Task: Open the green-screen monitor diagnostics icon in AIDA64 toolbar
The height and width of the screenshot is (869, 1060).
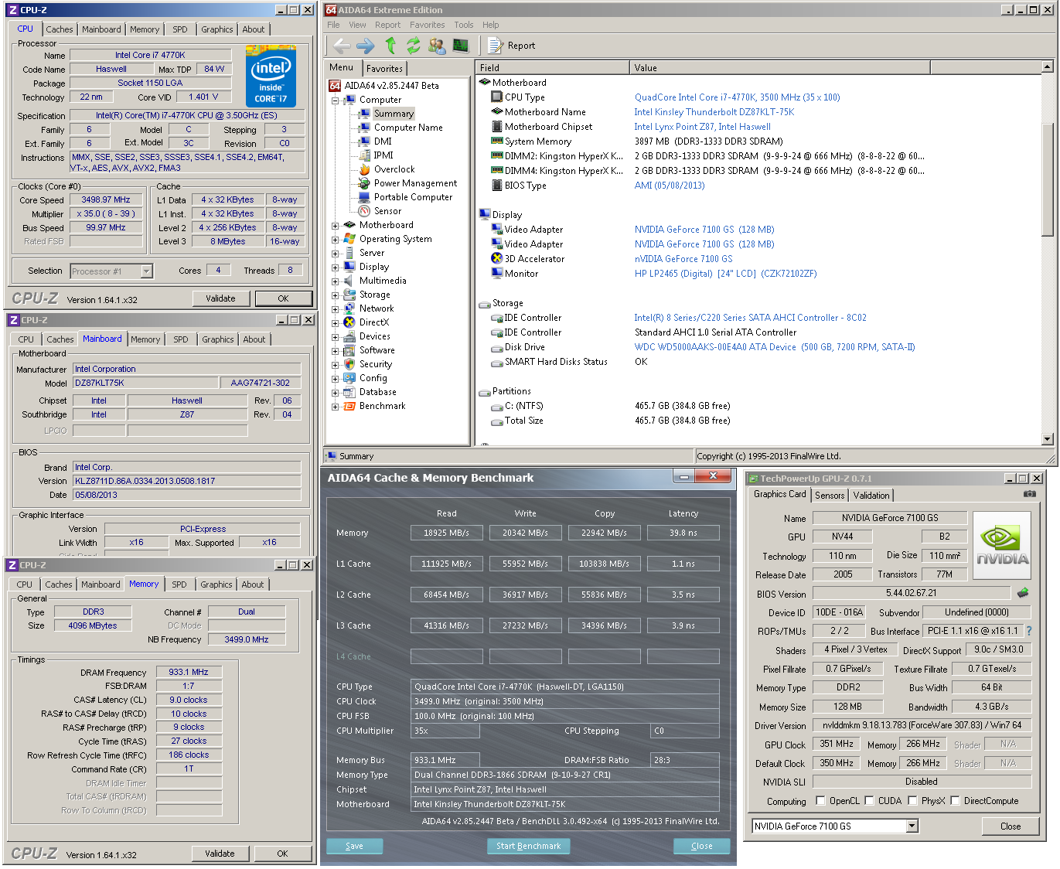Action: tap(461, 46)
